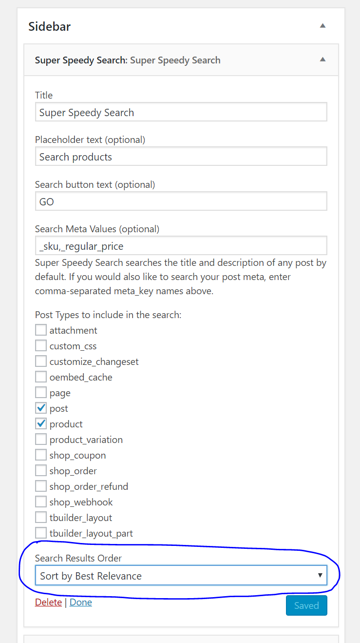Enable the page post type
This screenshot has width=360, height=643.
[x=41, y=392]
